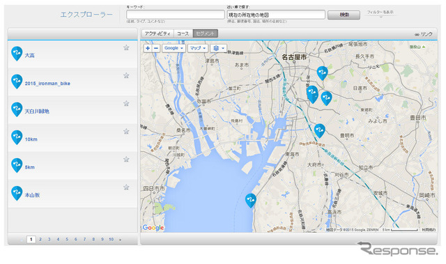Select the セグメント tab

206,33
